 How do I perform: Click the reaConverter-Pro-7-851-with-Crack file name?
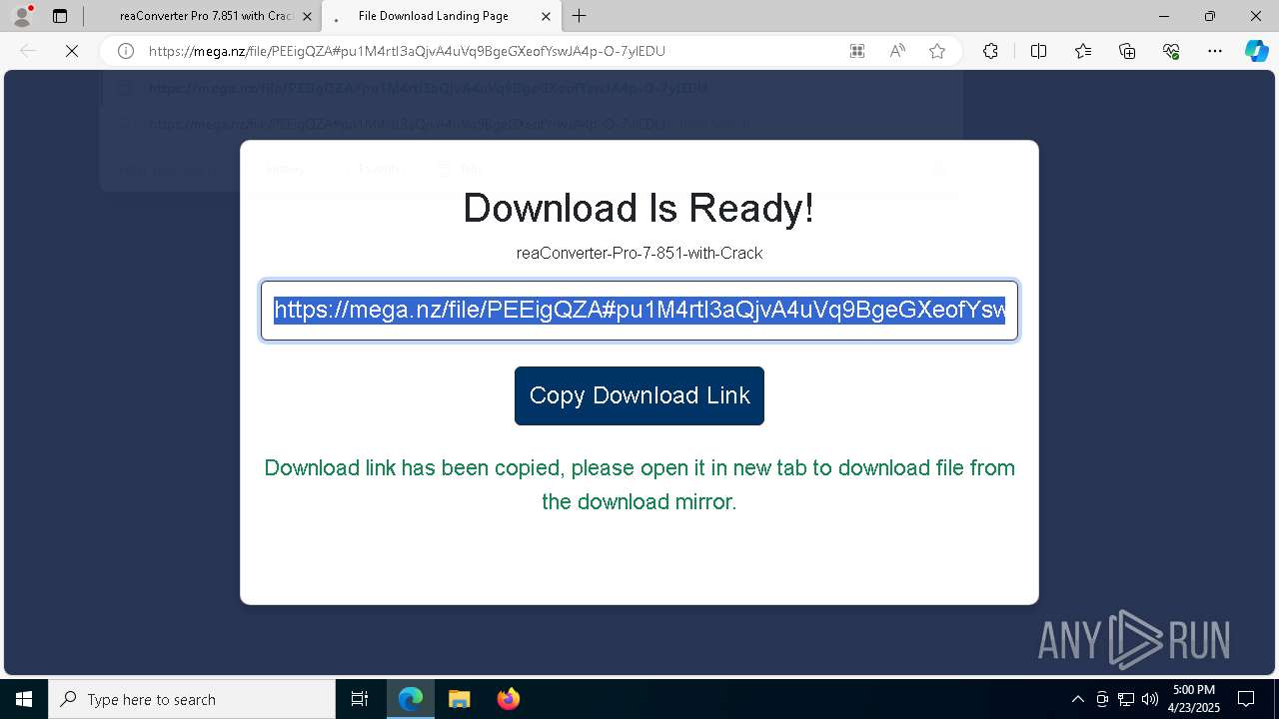(x=639, y=253)
